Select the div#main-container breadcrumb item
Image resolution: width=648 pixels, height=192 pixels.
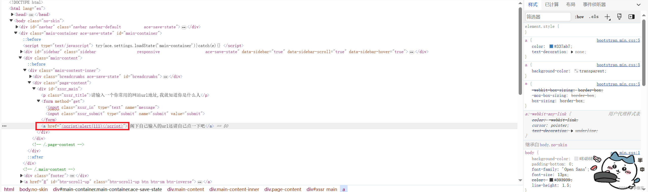[107, 189]
